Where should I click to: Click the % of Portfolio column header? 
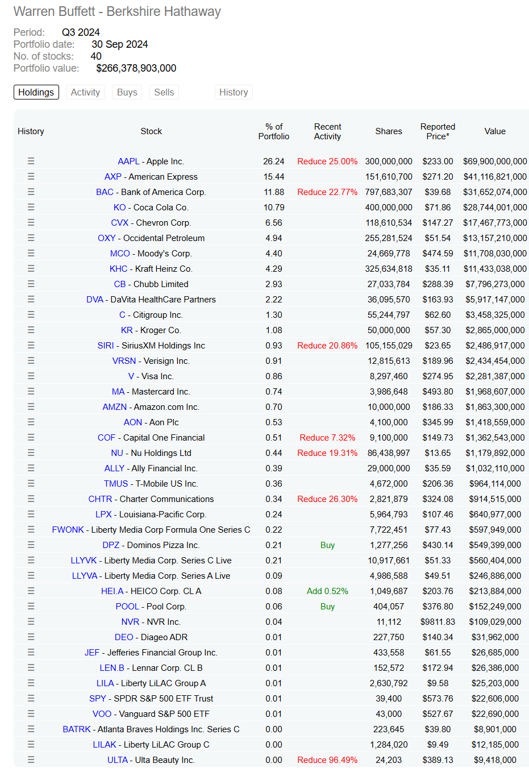pyautogui.click(x=274, y=131)
